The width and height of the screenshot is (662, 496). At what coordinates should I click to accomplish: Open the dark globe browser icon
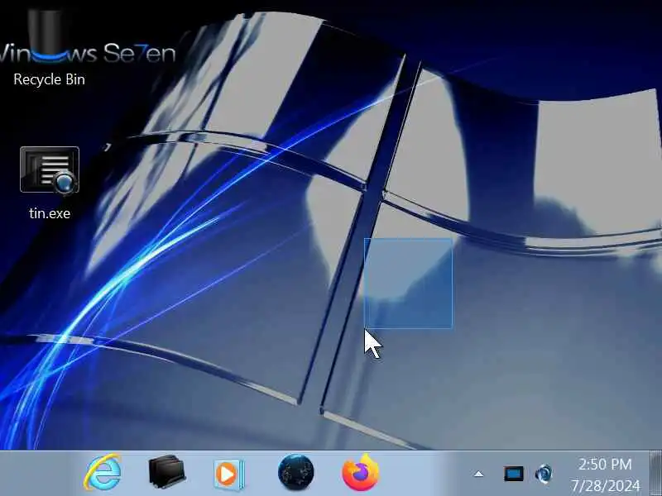click(296, 473)
